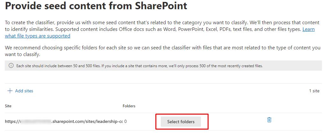Click the Folders column header
Image resolution: width=327 pixels, height=135 pixels.
(129, 106)
